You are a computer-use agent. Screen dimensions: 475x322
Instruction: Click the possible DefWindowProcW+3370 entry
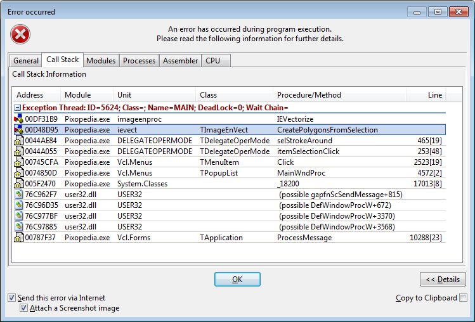click(x=337, y=216)
